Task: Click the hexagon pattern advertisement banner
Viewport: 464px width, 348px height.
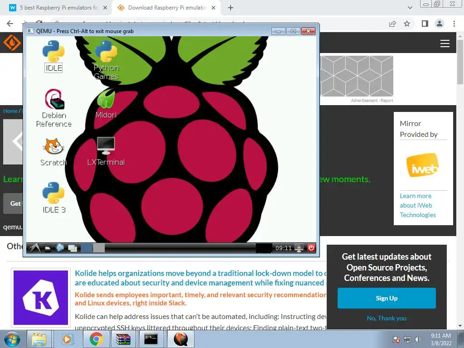Action: click(x=357, y=76)
